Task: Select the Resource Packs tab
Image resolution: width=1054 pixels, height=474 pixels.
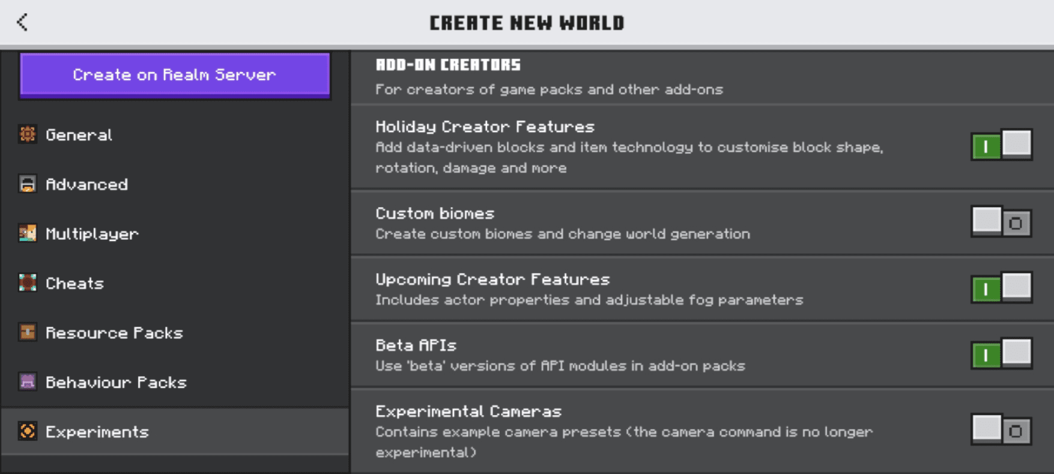Action: [175, 333]
